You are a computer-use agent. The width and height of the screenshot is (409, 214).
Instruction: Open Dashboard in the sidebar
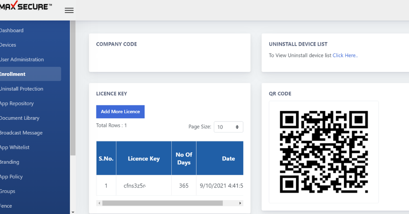click(12, 30)
